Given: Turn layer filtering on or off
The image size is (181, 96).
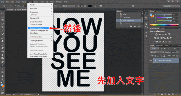Looking at the screenshot, I should [x=178, y=48].
